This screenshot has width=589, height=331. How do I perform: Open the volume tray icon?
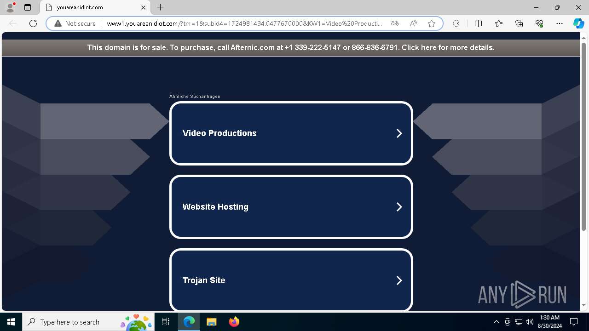(x=530, y=322)
